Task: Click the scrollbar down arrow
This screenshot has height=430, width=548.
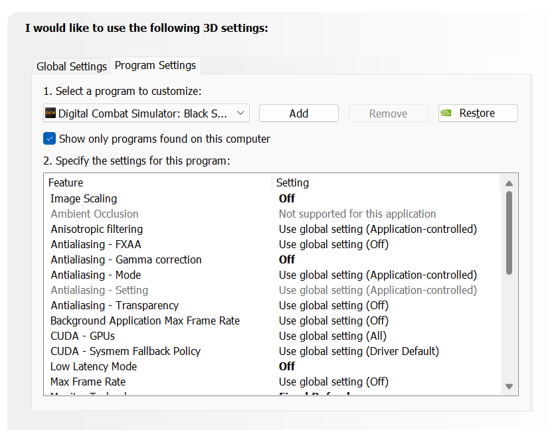Action: click(x=509, y=386)
